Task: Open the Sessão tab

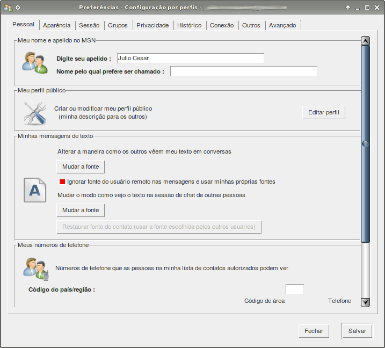Action: click(89, 25)
